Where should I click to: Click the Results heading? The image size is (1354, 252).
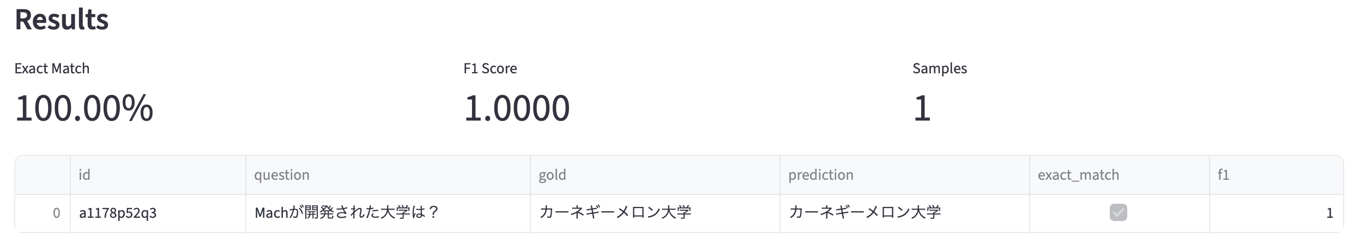coord(62,20)
